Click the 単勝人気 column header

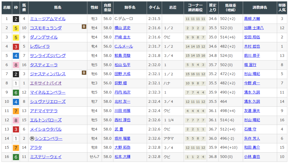[x=282, y=8]
